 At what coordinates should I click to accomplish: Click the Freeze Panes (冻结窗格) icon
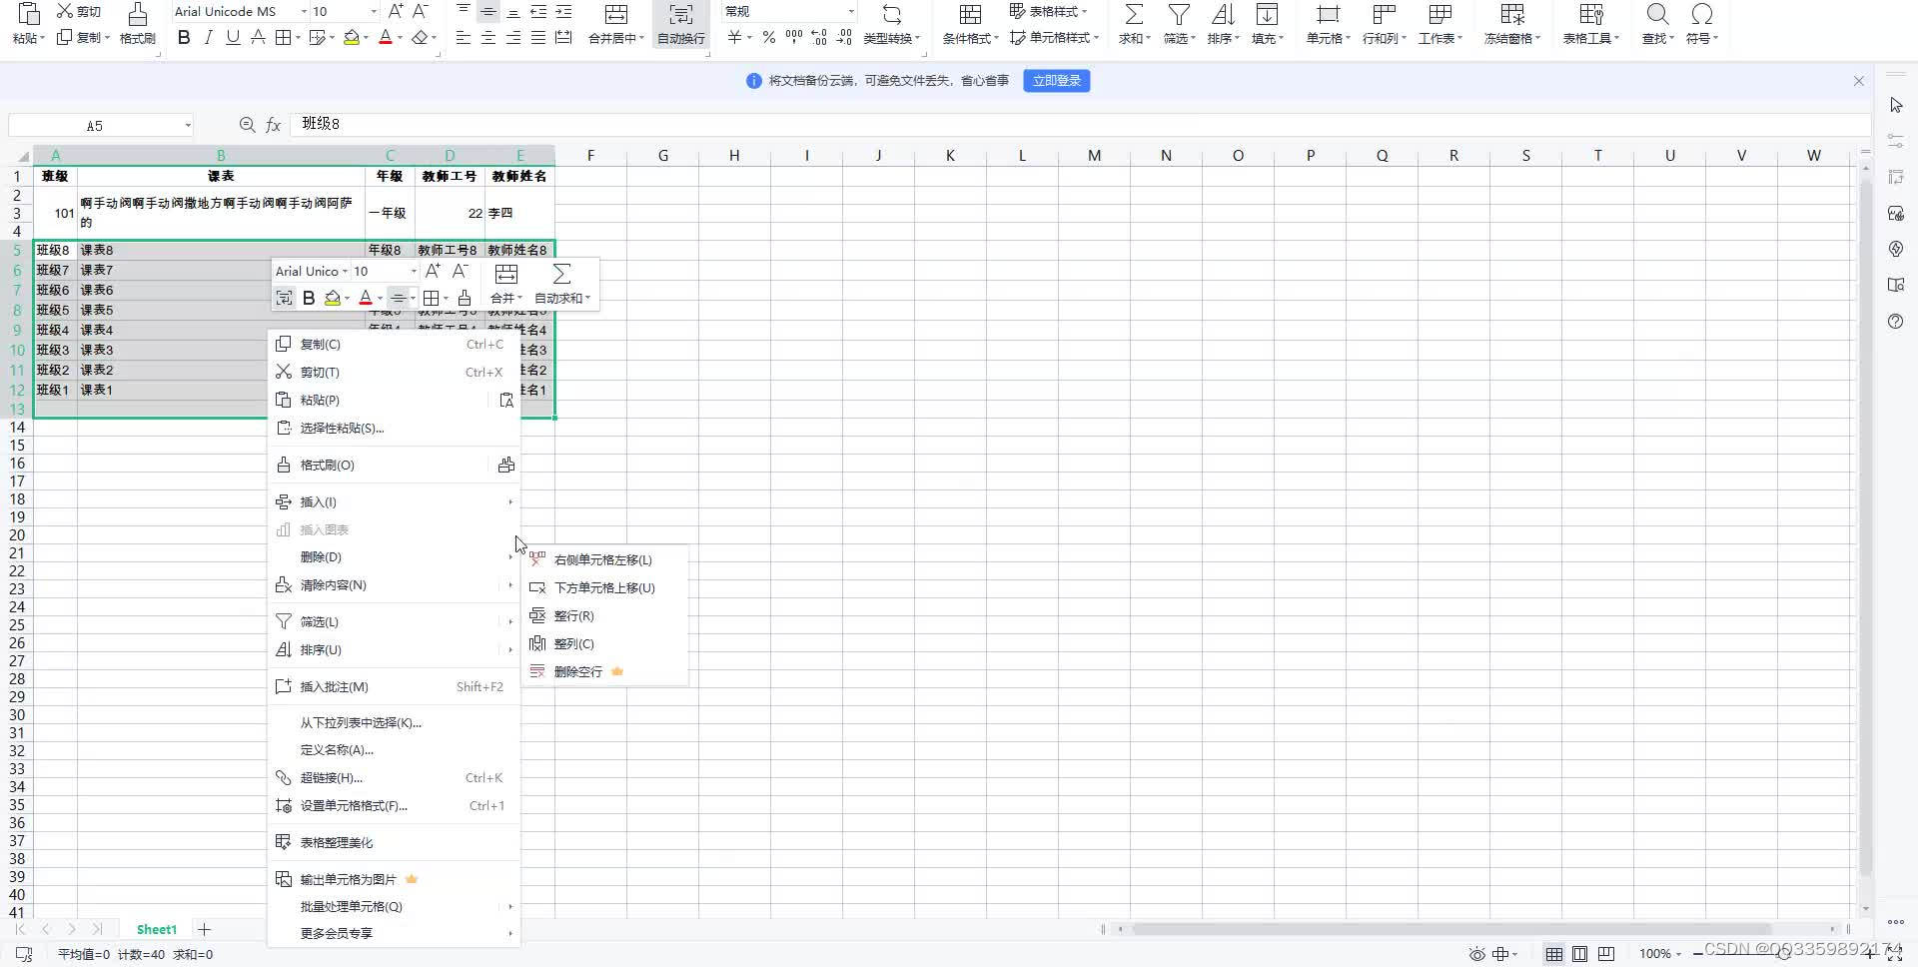[x=1512, y=14]
